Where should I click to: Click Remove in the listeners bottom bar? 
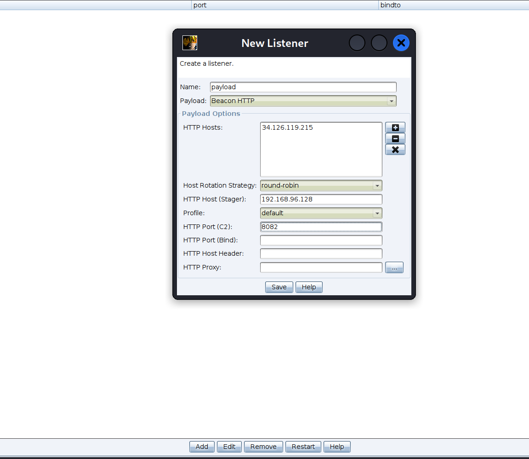[x=263, y=447]
